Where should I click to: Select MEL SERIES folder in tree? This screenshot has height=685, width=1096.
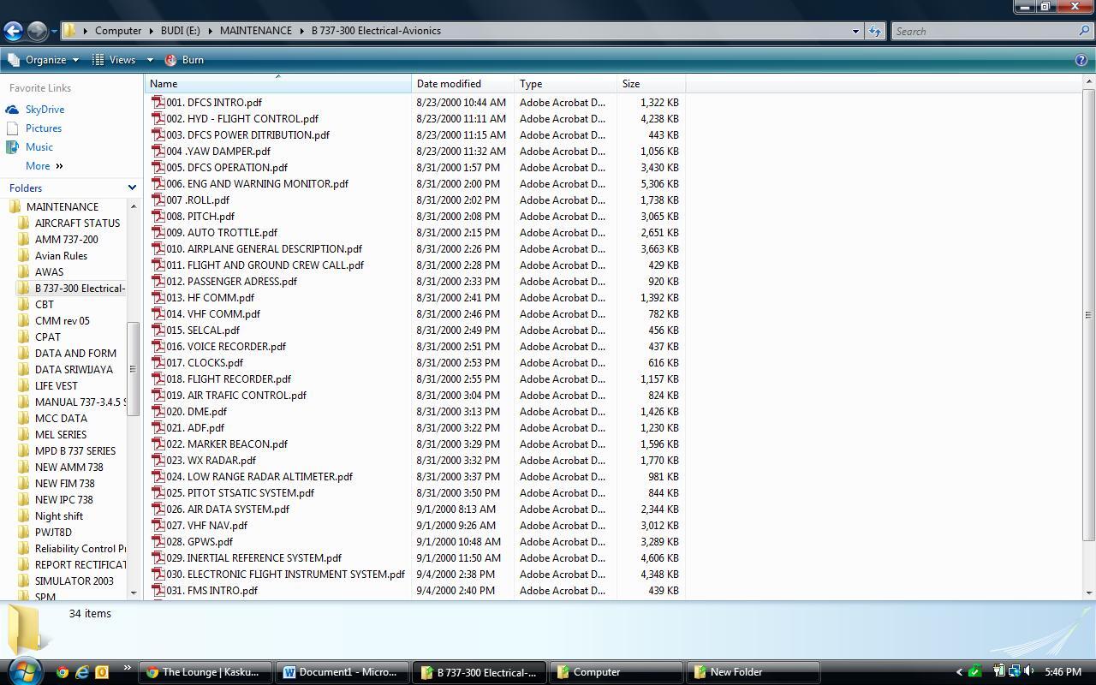click(60, 435)
